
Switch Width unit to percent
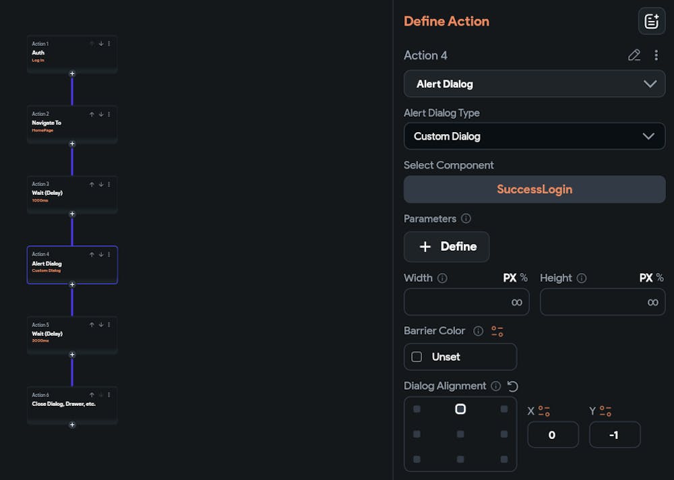click(x=524, y=278)
